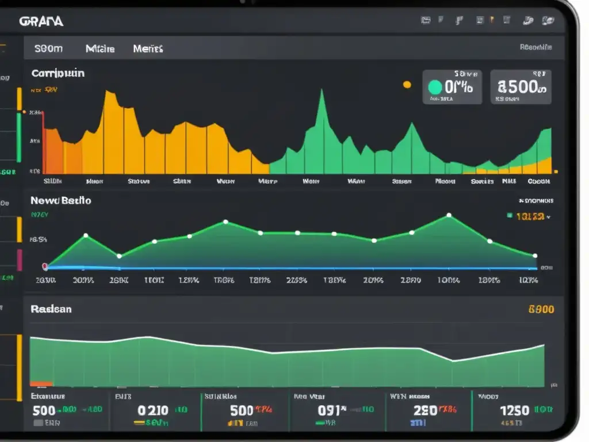
Task: Click the 8900 value on the Radisan panel
Action: coord(541,309)
